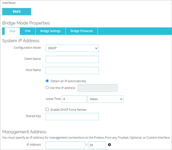Click the disabled static IP address box
Screen dimensions: 172x150
point(97,88)
